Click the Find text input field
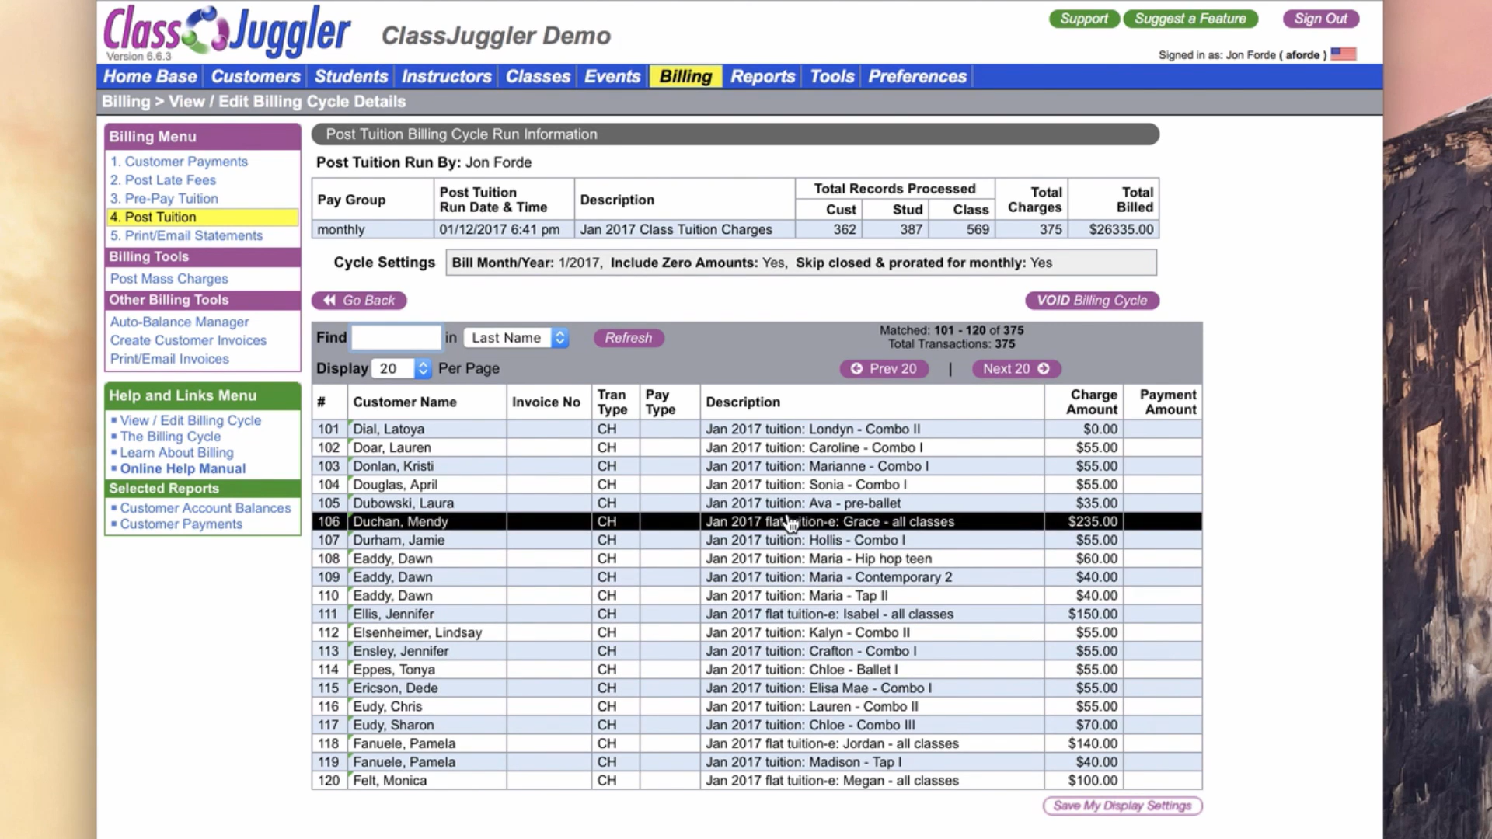The image size is (1492, 839). [x=396, y=338]
